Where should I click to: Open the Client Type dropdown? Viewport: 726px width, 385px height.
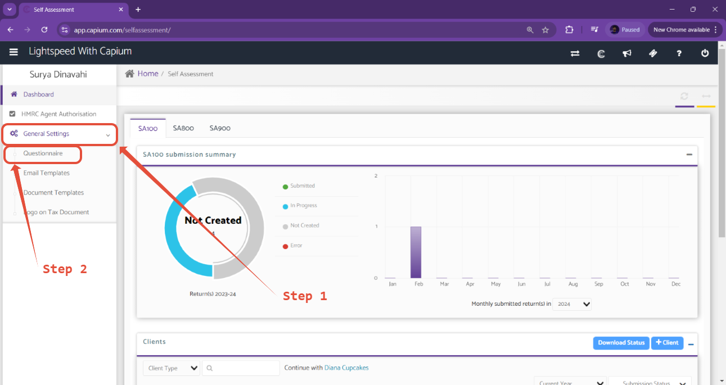[172, 368]
